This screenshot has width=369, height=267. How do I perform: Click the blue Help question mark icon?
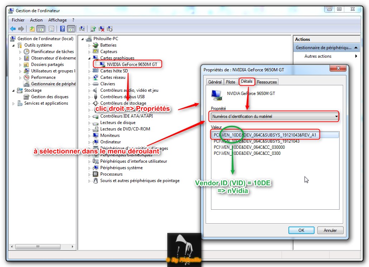[62, 29]
